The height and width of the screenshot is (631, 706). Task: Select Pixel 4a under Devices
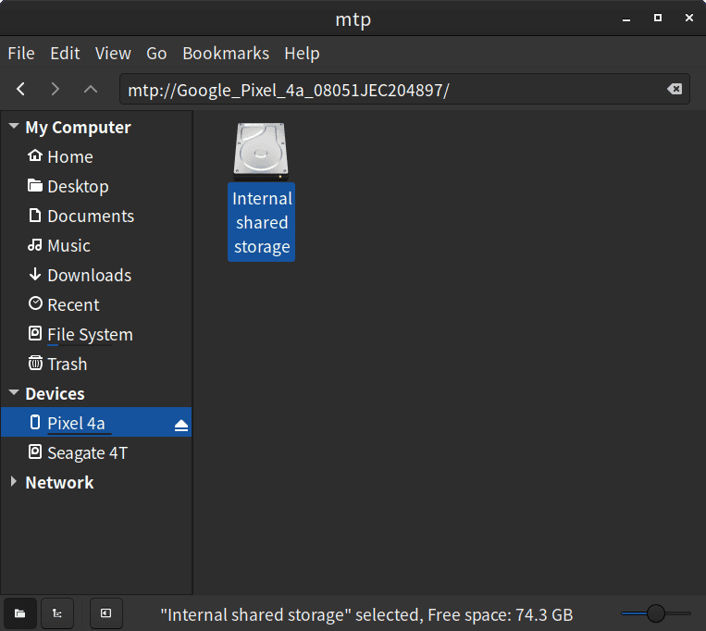(96, 422)
